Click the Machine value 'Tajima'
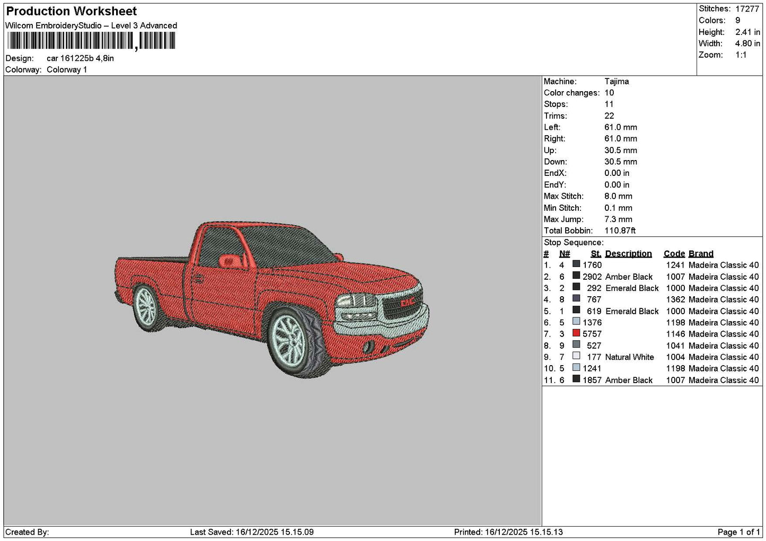 tap(617, 82)
